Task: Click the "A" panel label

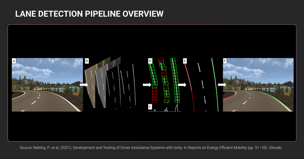Action: [x=14, y=61]
